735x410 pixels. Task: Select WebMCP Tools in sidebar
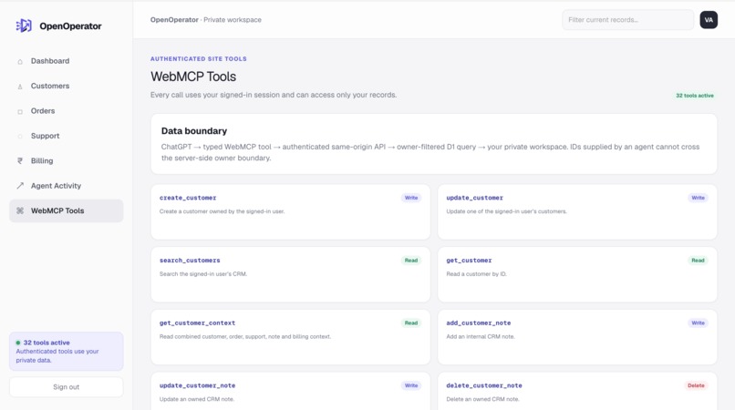tap(66, 210)
